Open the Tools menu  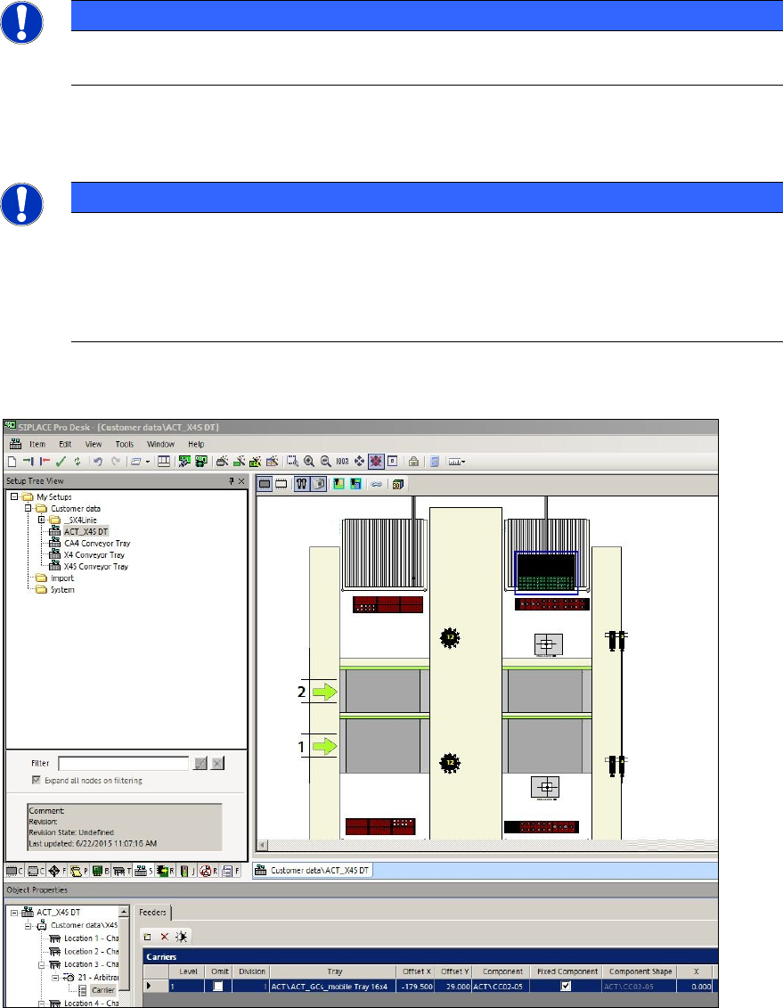124,444
